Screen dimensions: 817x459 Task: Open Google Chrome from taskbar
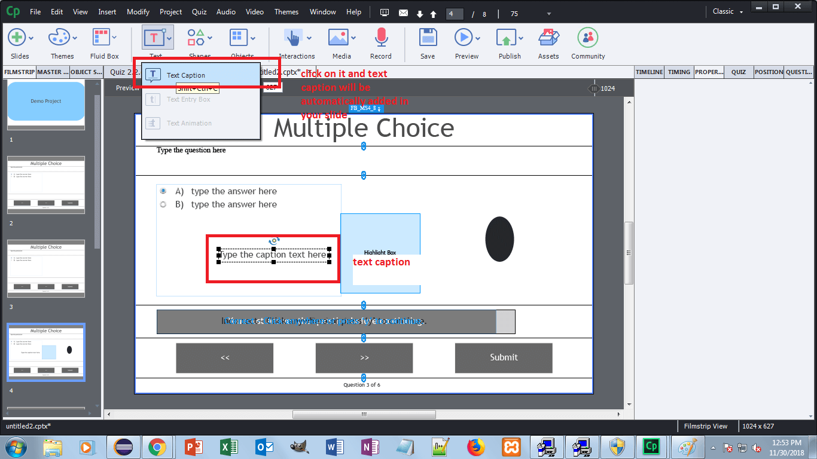(x=157, y=446)
